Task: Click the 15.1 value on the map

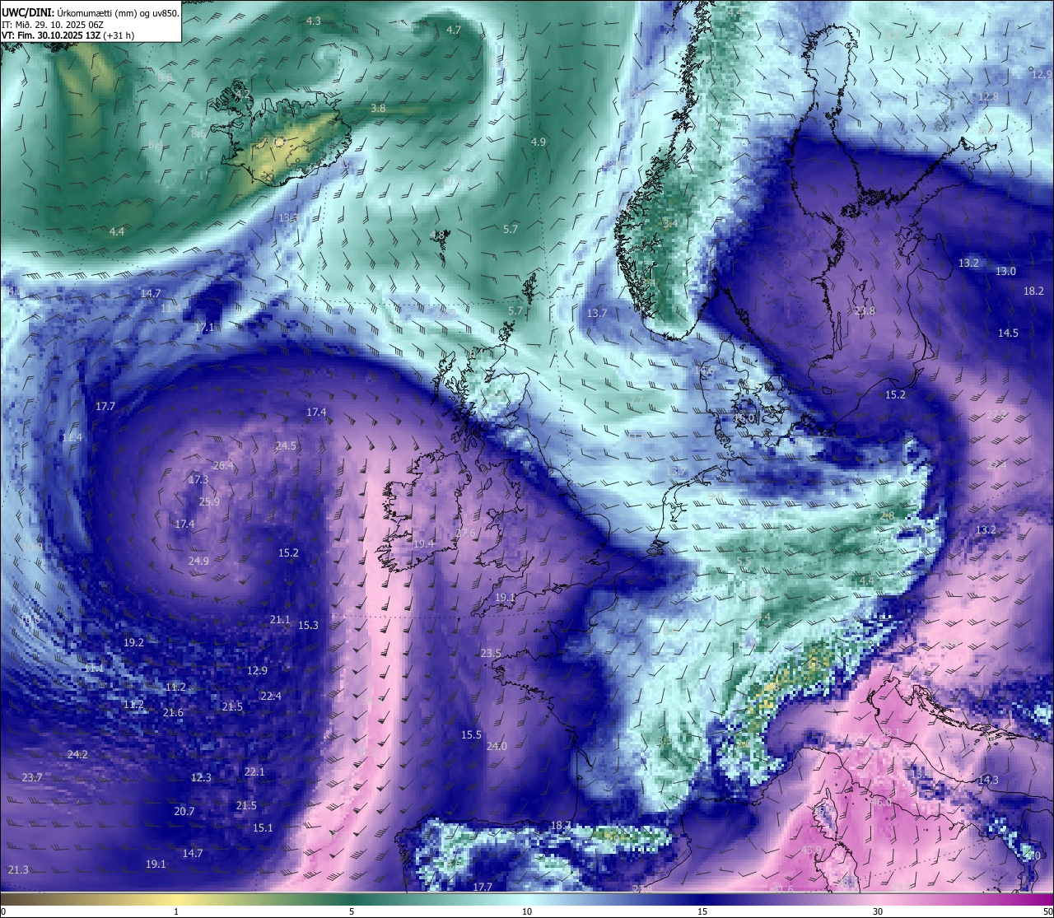Action: click(263, 827)
